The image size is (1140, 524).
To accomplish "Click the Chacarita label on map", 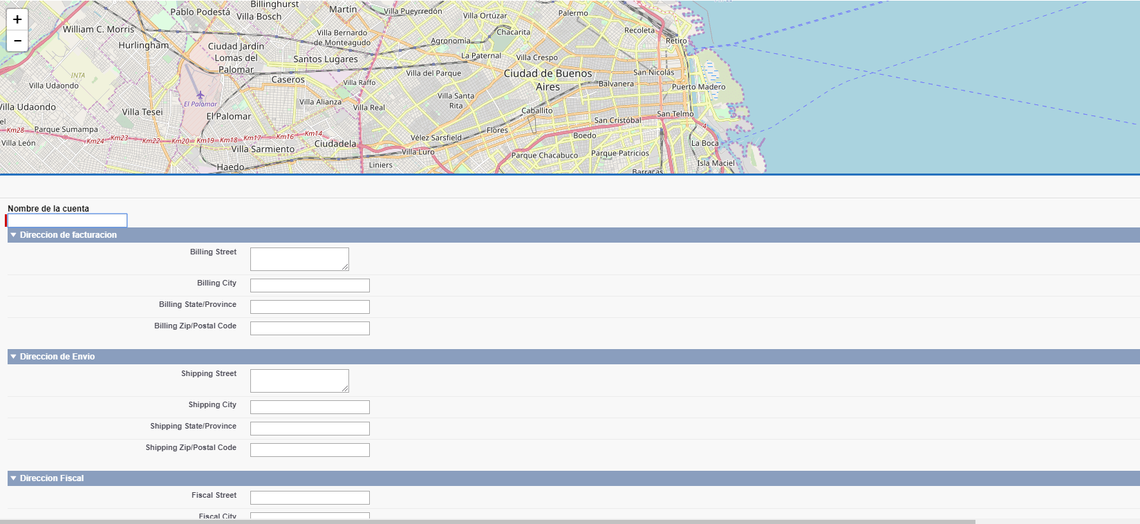I will [x=514, y=32].
